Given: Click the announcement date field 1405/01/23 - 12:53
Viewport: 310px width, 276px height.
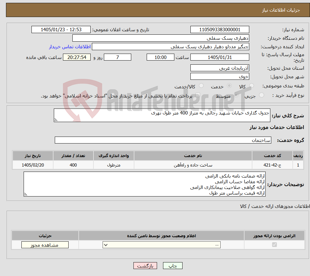Looking at the screenshot, I should (61, 30).
